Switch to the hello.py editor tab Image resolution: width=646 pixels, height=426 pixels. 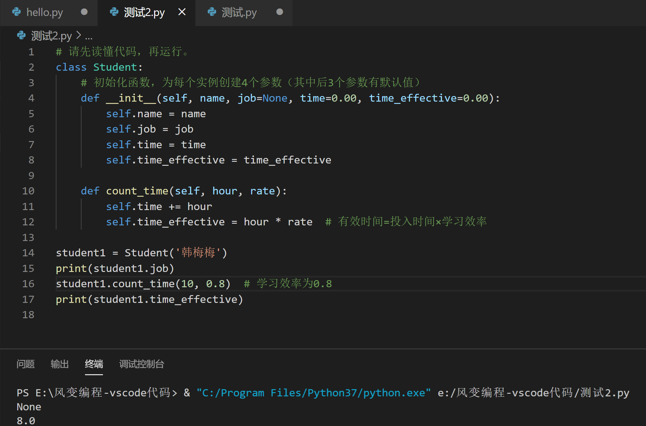[49, 12]
